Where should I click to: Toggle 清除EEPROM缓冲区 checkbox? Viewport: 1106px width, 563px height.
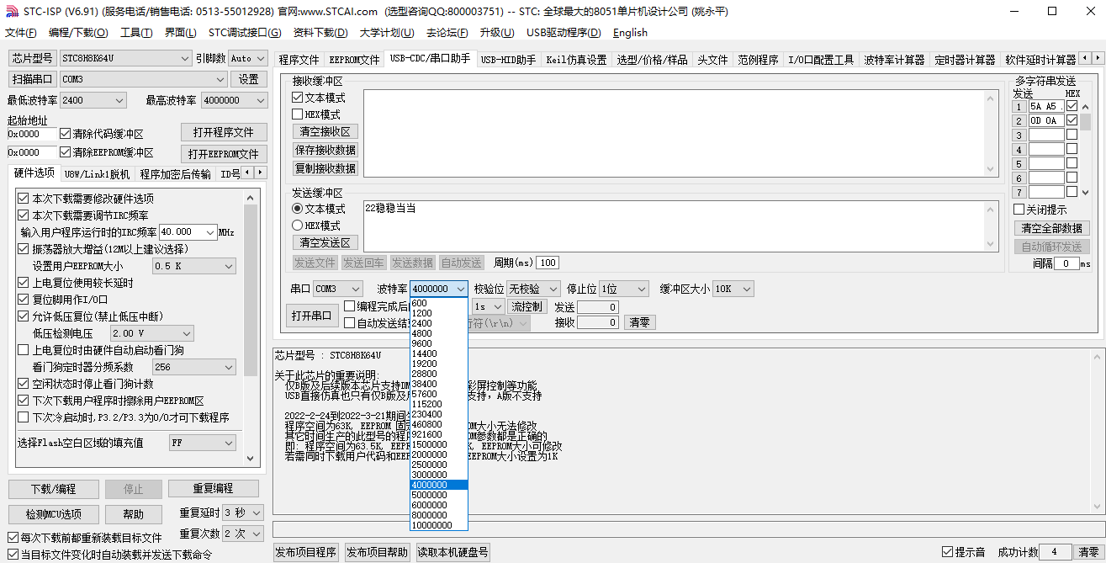[x=66, y=152]
